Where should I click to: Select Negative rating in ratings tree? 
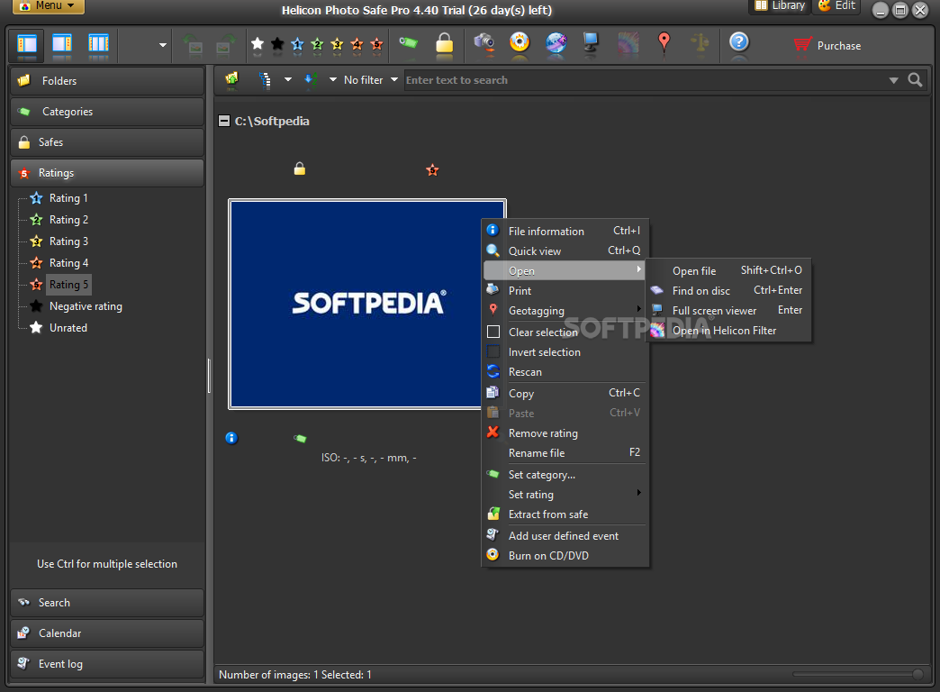click(86, 306)
